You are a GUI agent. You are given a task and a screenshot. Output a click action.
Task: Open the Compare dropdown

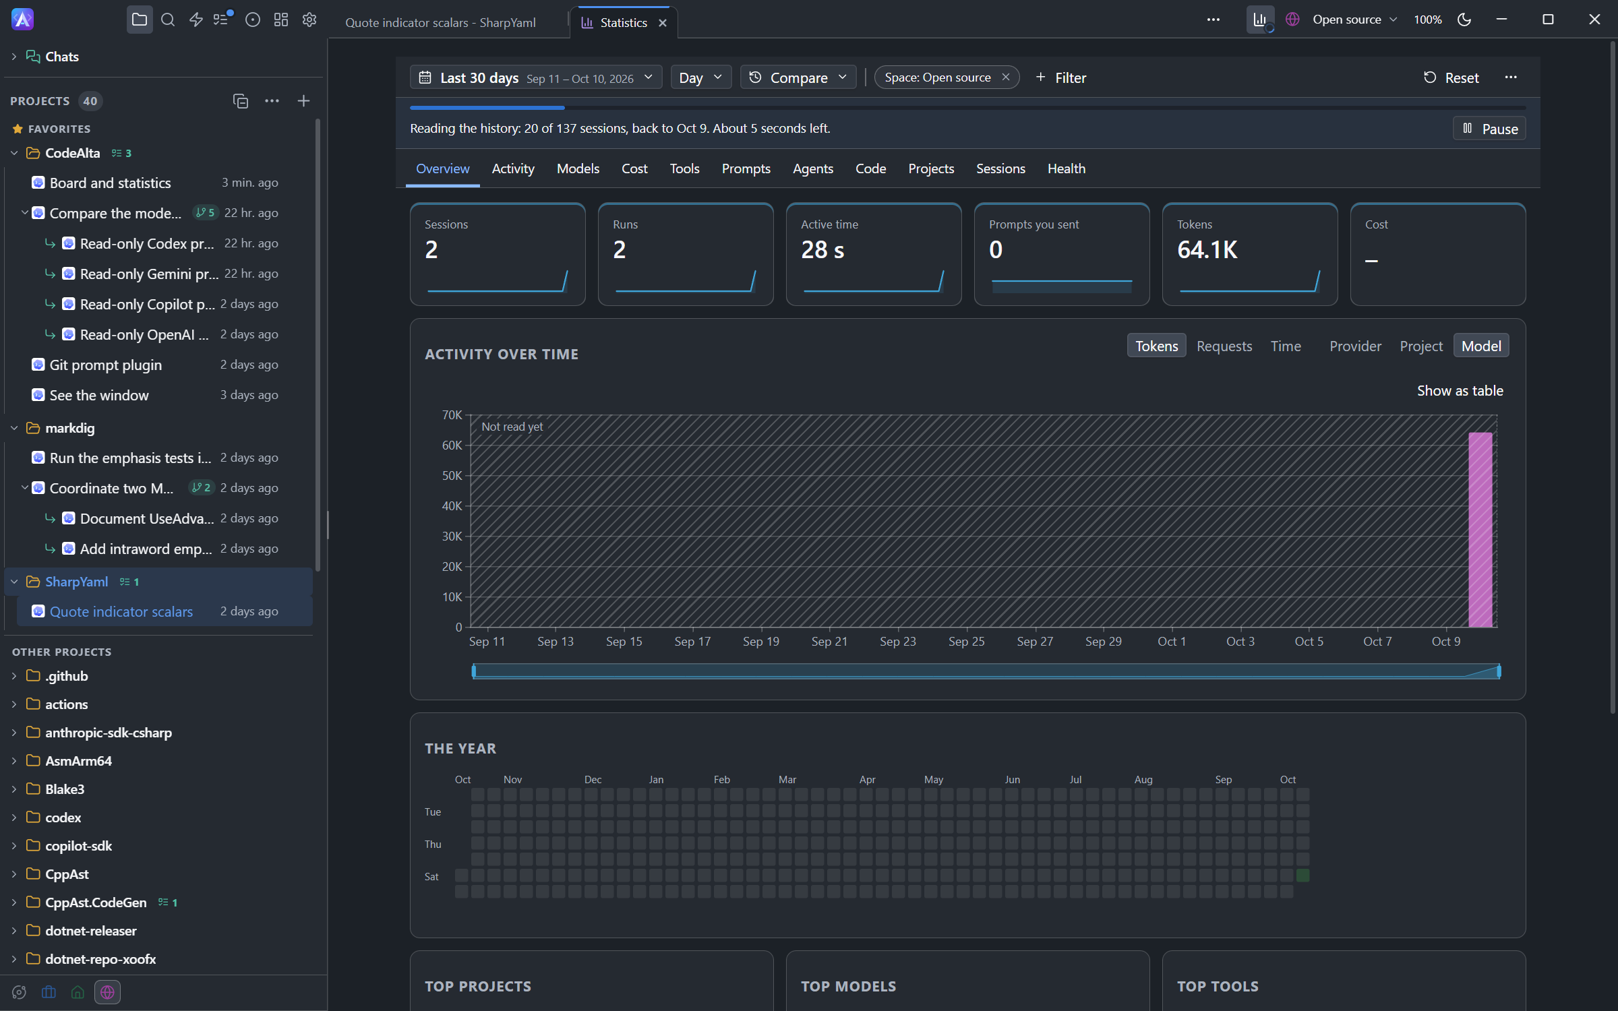click(x=798, y=78)
